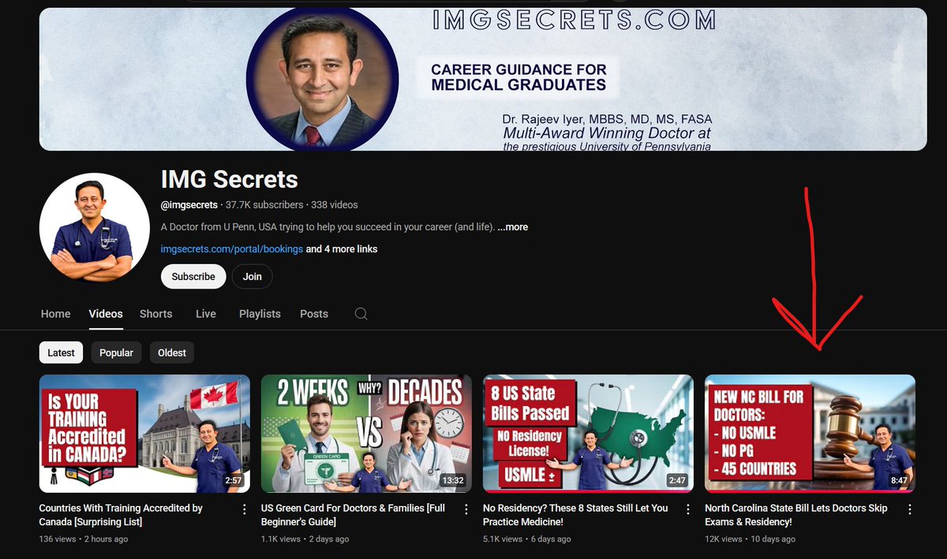Expand channel description with ...more

513,227
